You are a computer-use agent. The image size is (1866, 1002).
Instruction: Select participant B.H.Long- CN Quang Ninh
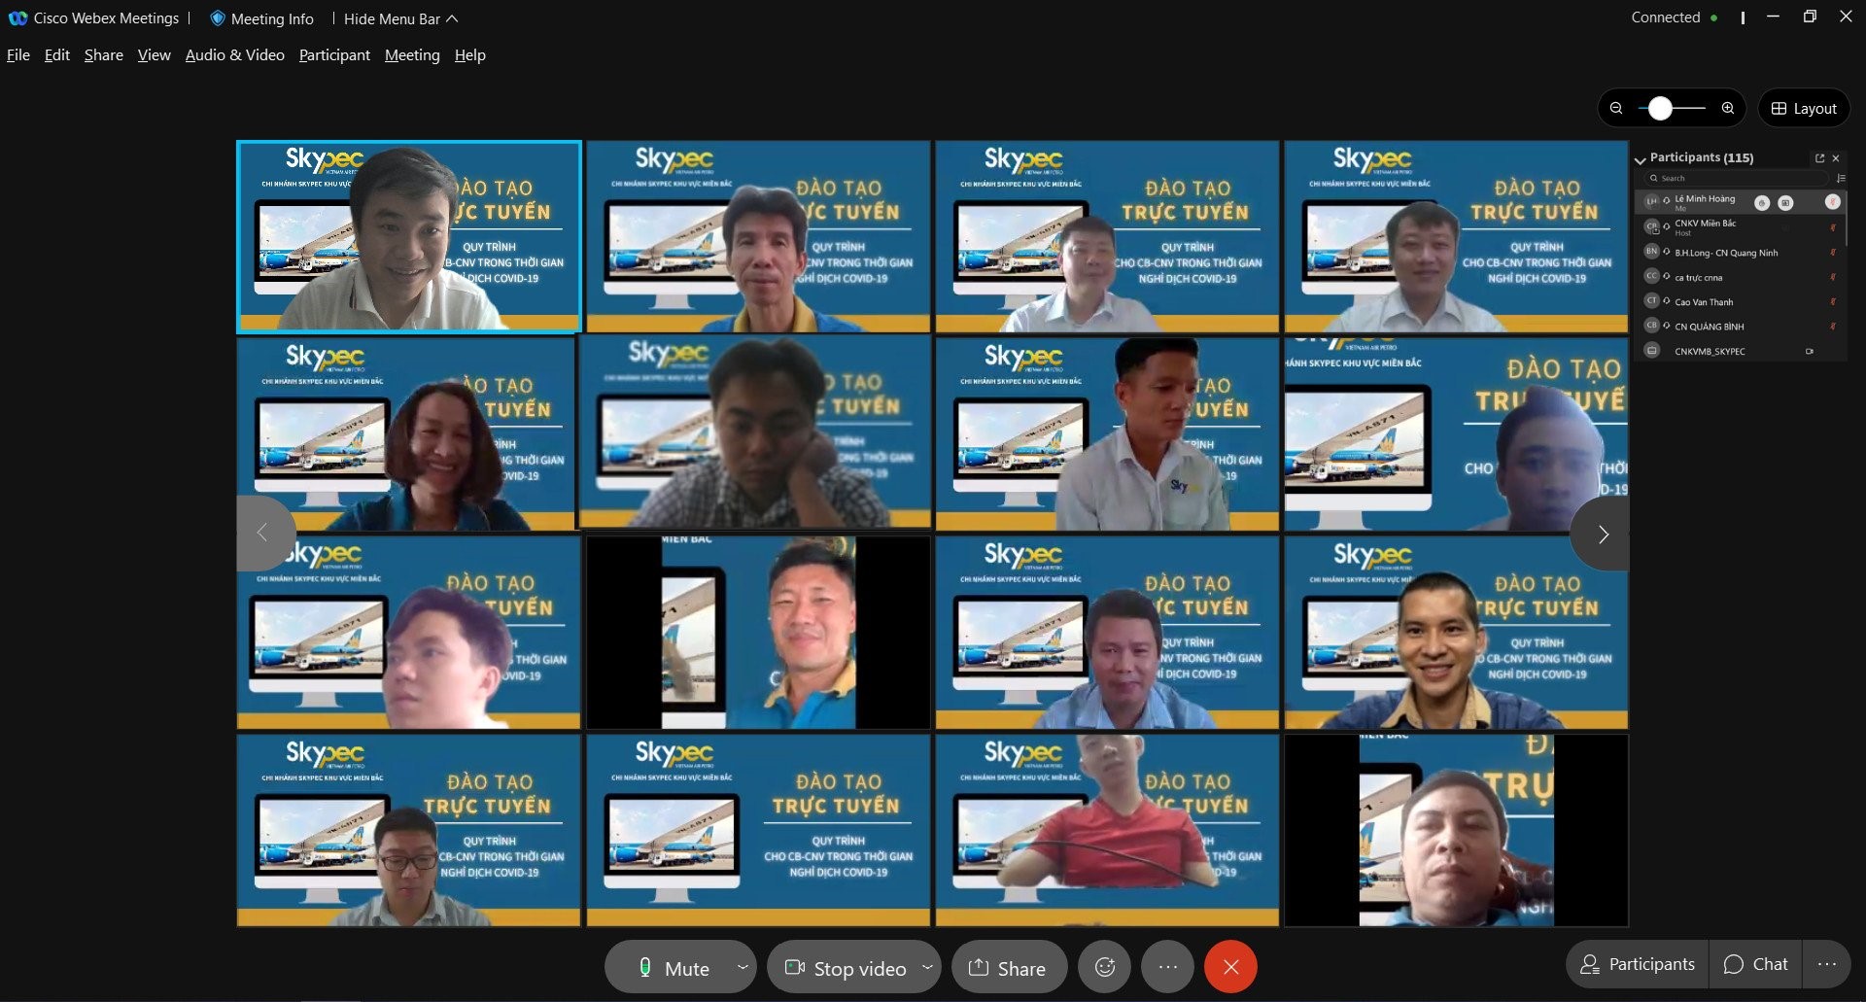[x=1741, y=253]
